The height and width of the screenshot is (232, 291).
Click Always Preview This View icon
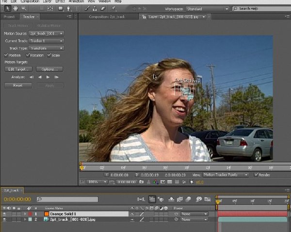pyautogui.click(x=82, y=182)
